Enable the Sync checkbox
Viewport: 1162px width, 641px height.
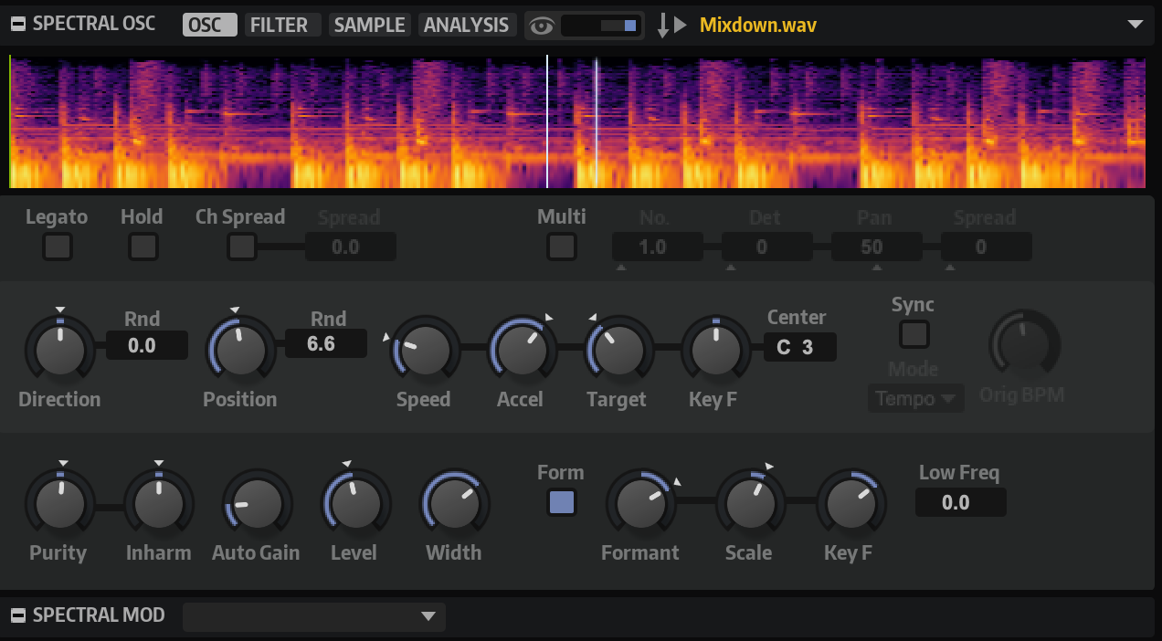click(914, 334)
